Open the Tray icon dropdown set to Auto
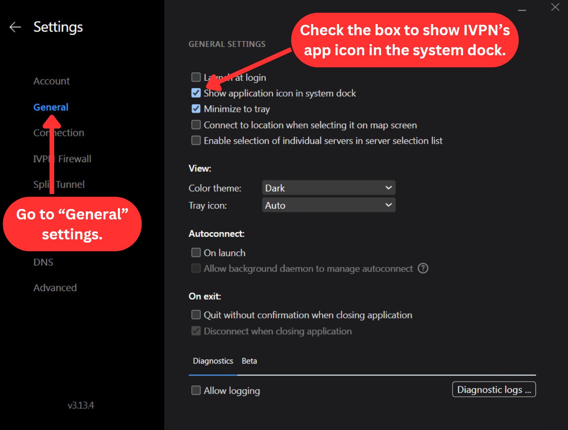The image size is (568, 430). tap(329, 205)
